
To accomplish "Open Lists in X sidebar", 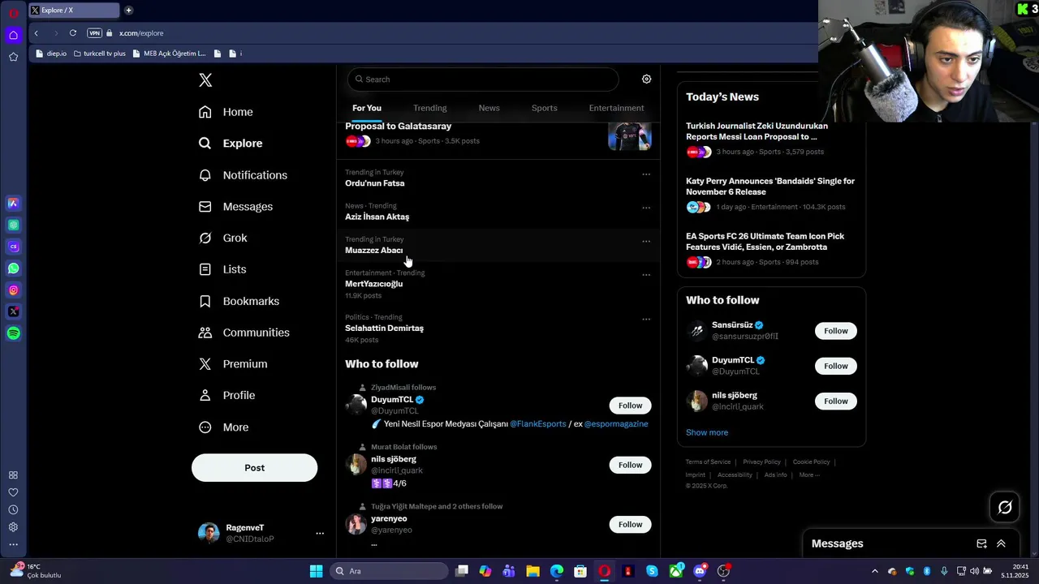I will (222, 269).
